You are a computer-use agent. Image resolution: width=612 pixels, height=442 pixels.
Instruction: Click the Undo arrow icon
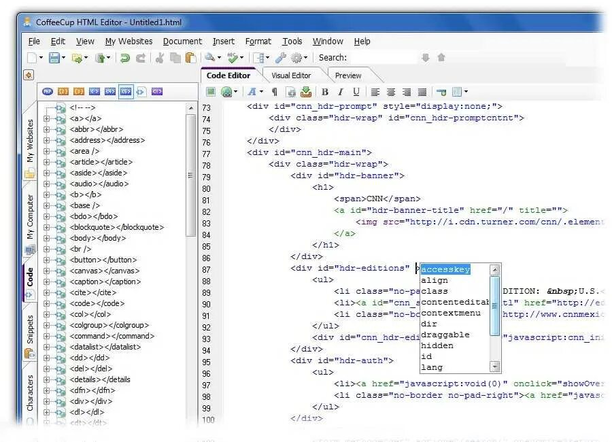(x=125, y=58)
